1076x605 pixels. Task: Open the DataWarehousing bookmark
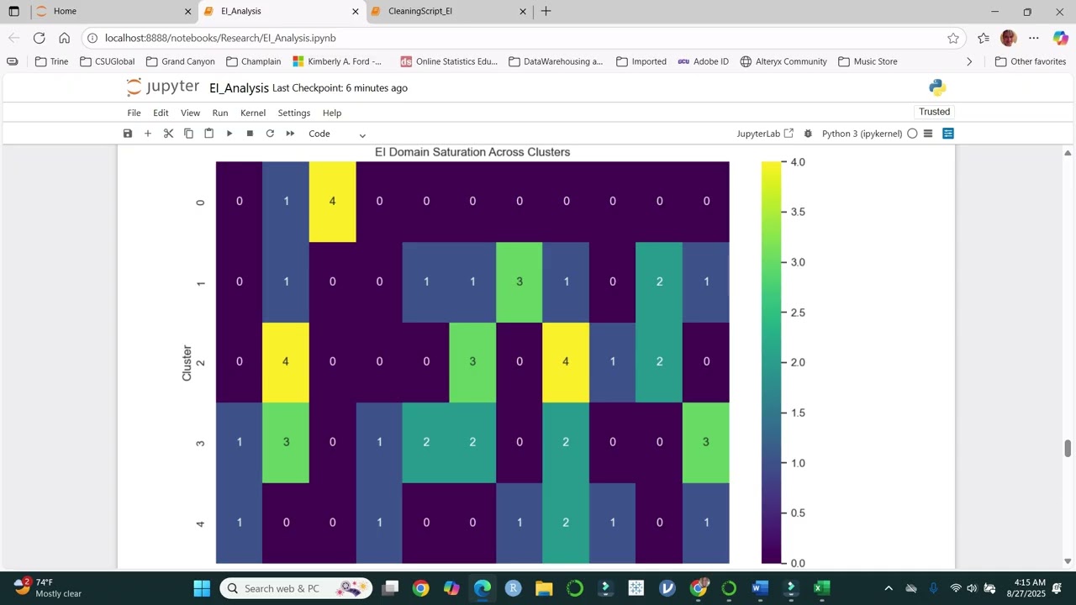point(555,61)
